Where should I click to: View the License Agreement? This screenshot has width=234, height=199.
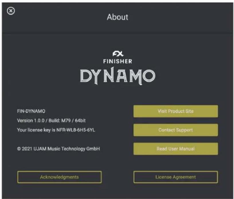coord(176,177)
